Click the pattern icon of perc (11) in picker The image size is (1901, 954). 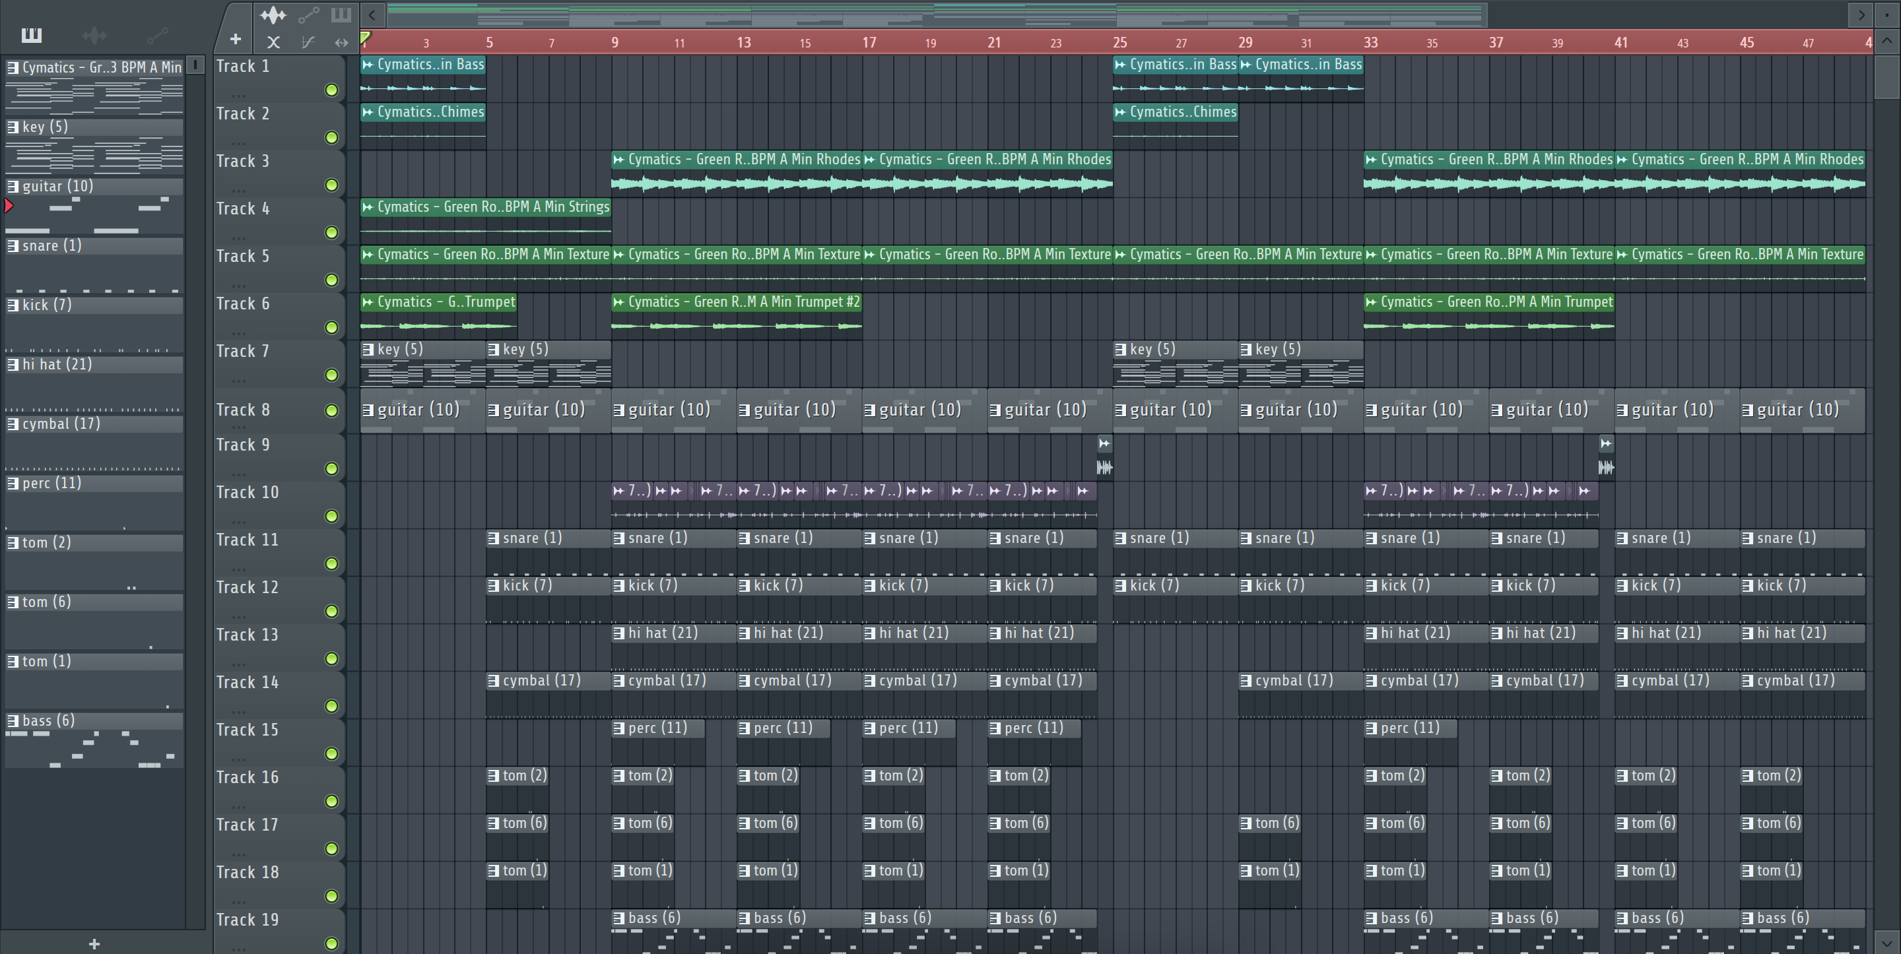click(x=13, y=484)
